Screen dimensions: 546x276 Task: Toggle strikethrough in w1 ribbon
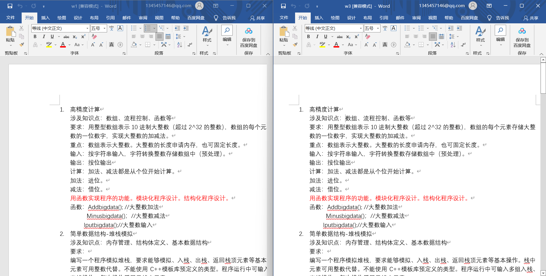pyautogui.click(x=66, y=37)
